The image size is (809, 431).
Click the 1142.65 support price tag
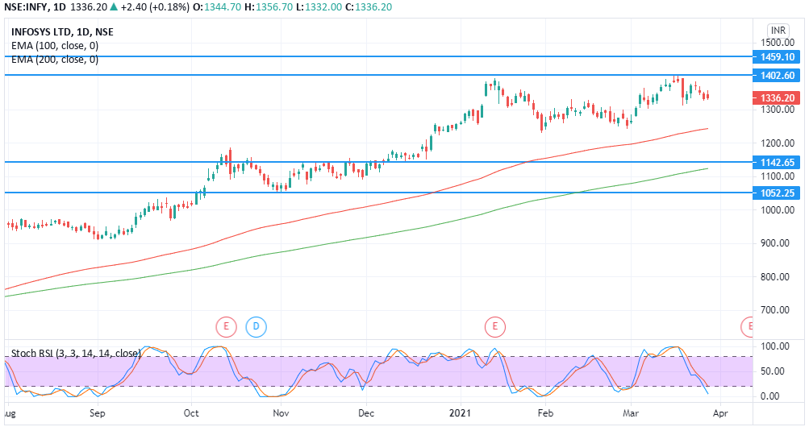[x=777, y=162]
